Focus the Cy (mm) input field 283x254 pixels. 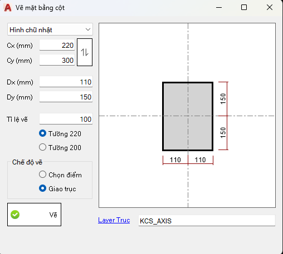pos(57,60)
